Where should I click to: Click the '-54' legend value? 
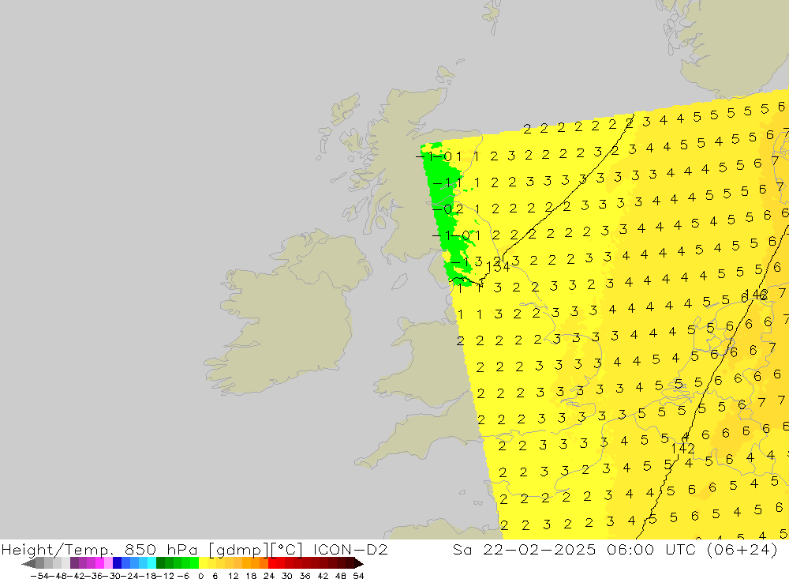[39, 576]
